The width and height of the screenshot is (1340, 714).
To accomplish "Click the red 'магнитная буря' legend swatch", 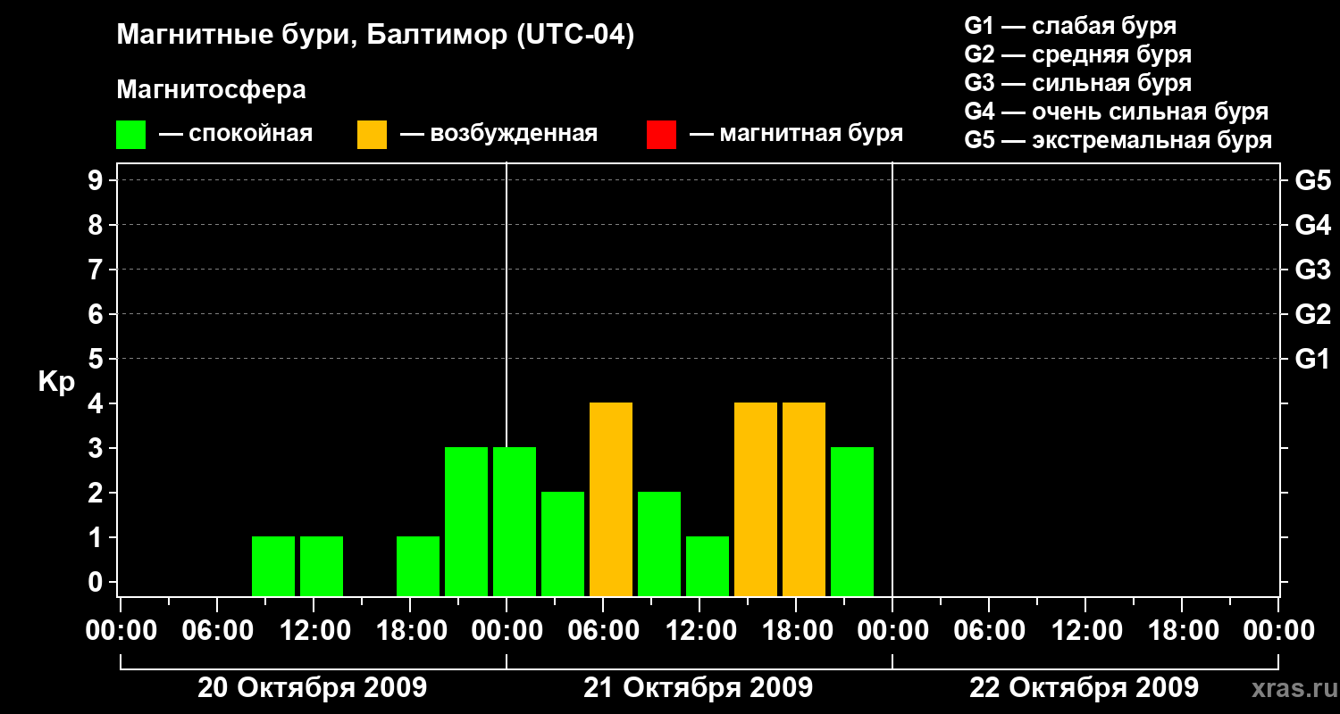I will (x=661, y=135).
